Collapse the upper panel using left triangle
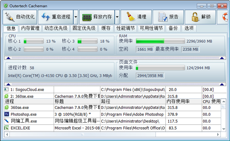 coord(8,58)
